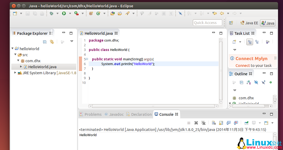Toggle Sort alphabetically in Outline
The width and height of the screenshot is (283, 150).
click(x=249, y=82)
